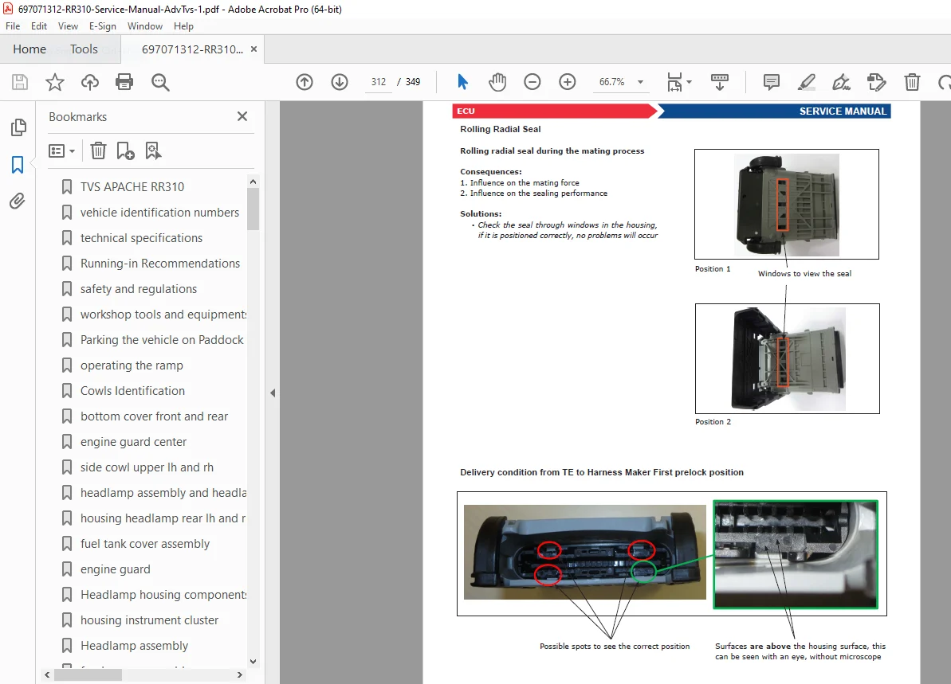Open the bookmarks Options dropdown
This screenshot has width=951, height=684.
click(61, 150)
